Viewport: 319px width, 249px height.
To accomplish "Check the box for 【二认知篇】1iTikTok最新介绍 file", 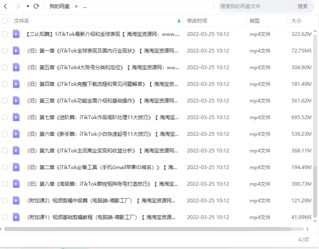I will [5, 34].
